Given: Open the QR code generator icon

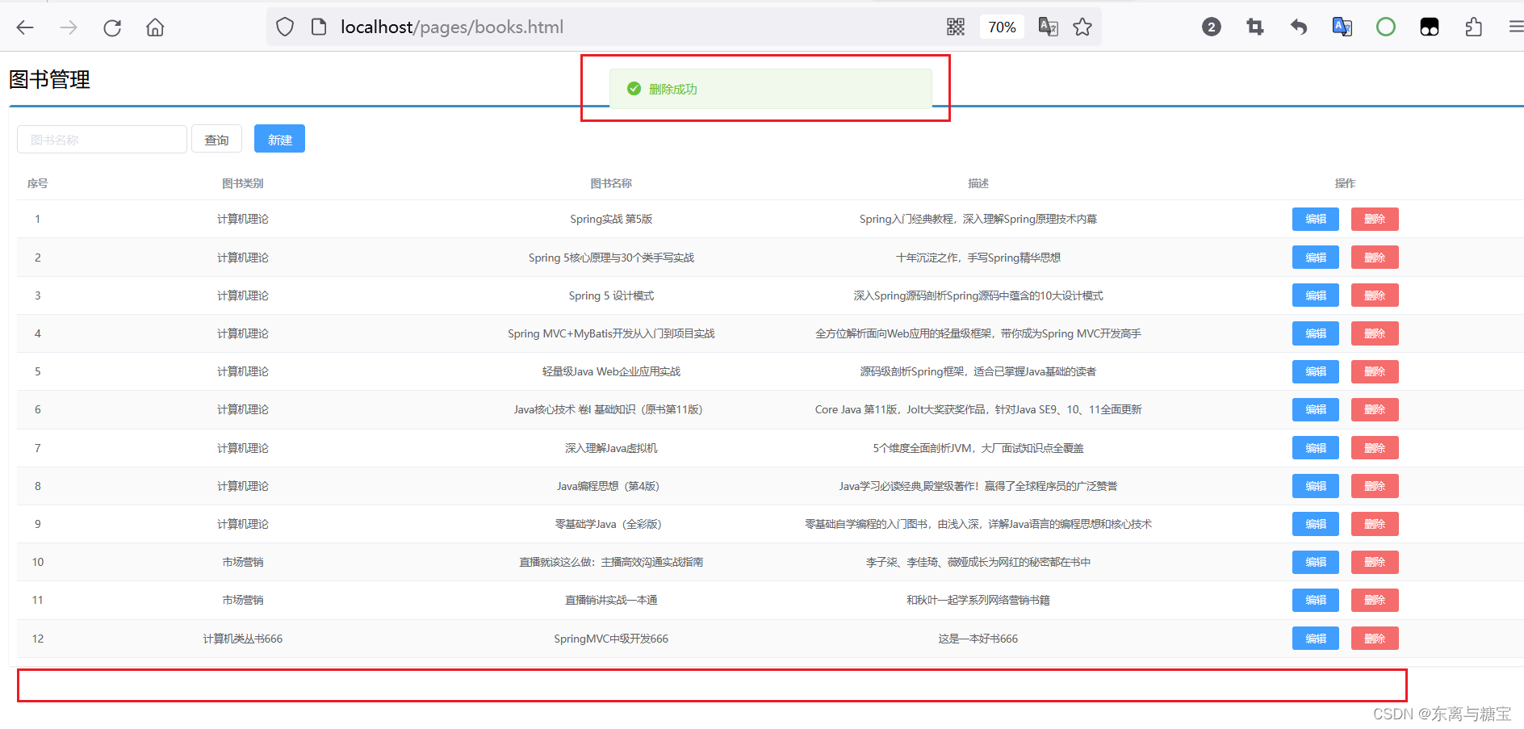Looking at the screenshot, I should [956, 27].
